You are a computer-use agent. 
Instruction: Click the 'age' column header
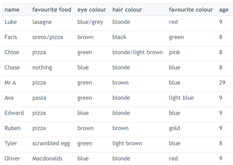(224, 10)
